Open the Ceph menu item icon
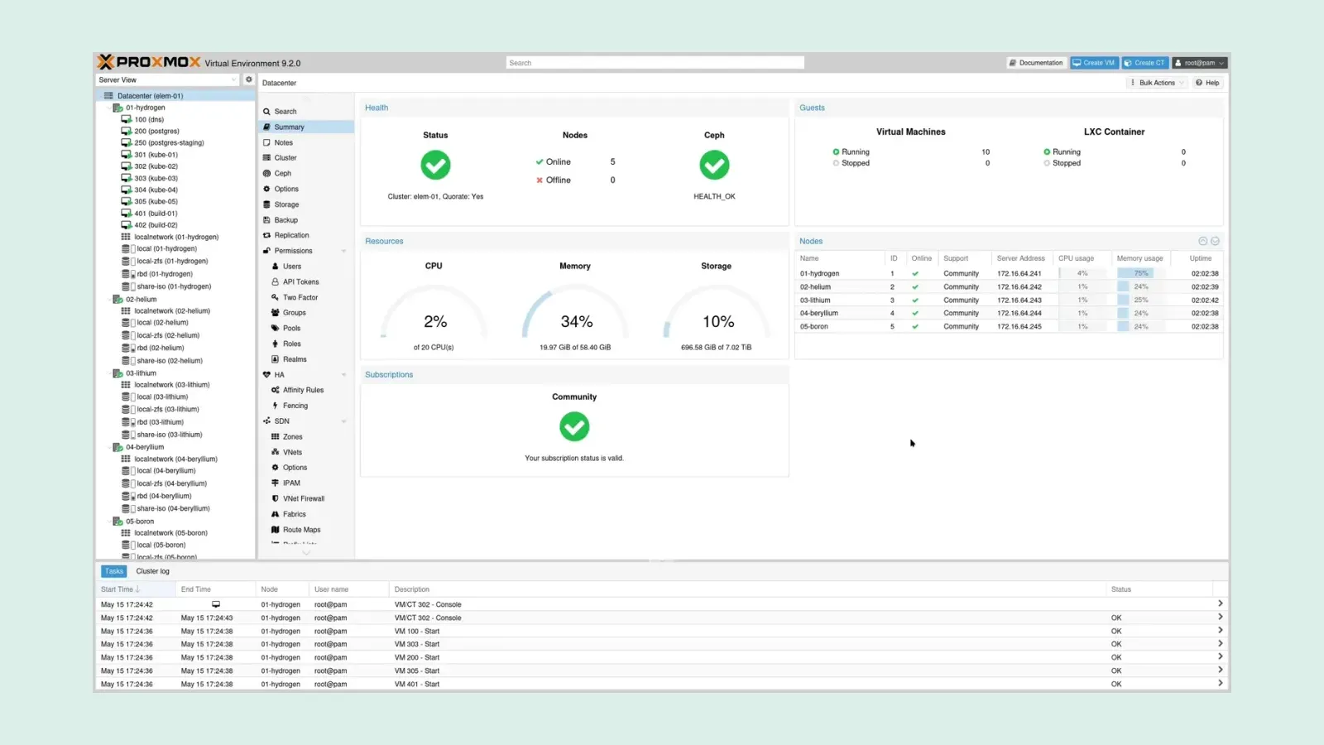The image size is (1324, 745). [x=266, y=174]
